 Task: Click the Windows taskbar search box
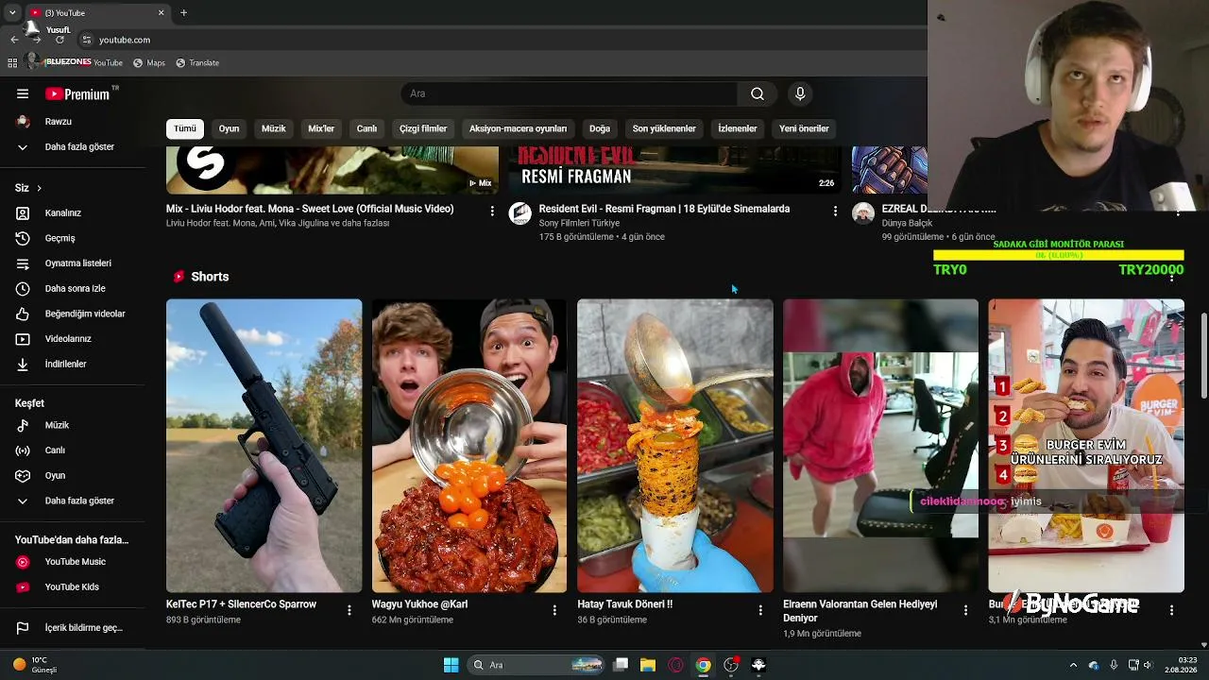536,665
